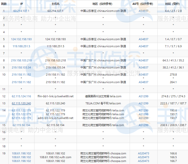This screenshot has height=164, width=188.
Task: Select hop 15 region 荷兰北荷兰省阿姆斯特丹 telia.com
Action: click(103, 125)
